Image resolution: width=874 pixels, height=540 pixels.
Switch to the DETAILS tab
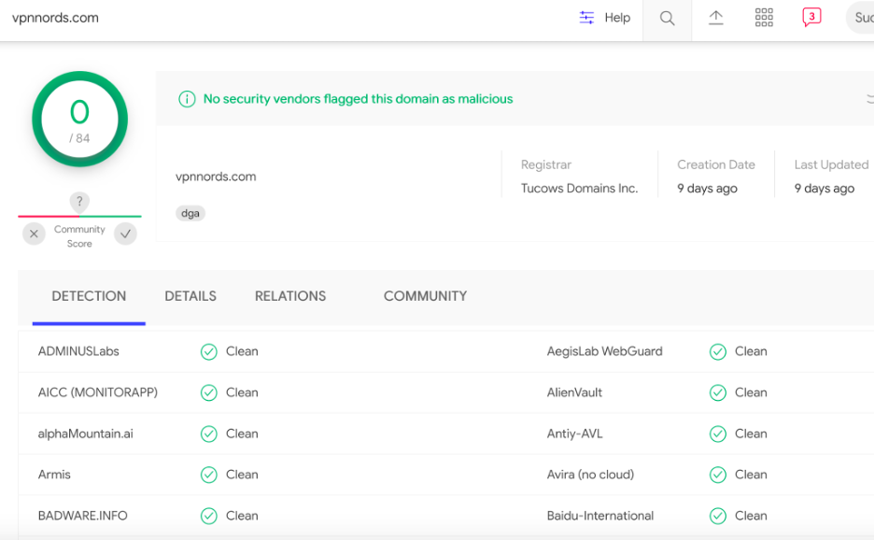[190, 296]
